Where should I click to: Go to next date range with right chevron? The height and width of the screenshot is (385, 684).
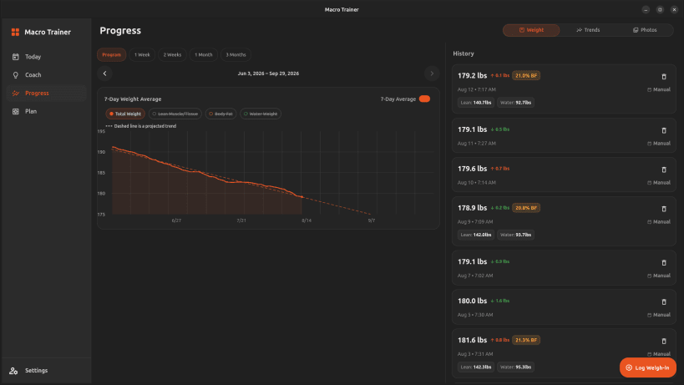[432, 73]
